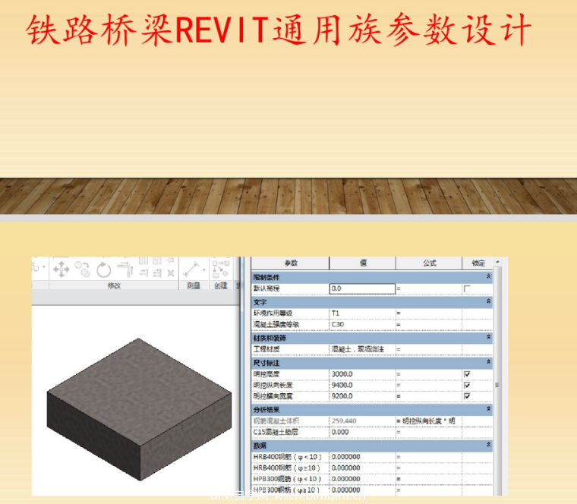Click the scrollbar up arrow in parameter list

(497, 262)
